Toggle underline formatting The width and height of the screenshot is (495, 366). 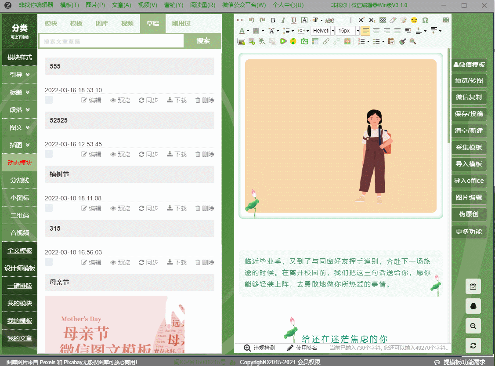tap(293, 20)
